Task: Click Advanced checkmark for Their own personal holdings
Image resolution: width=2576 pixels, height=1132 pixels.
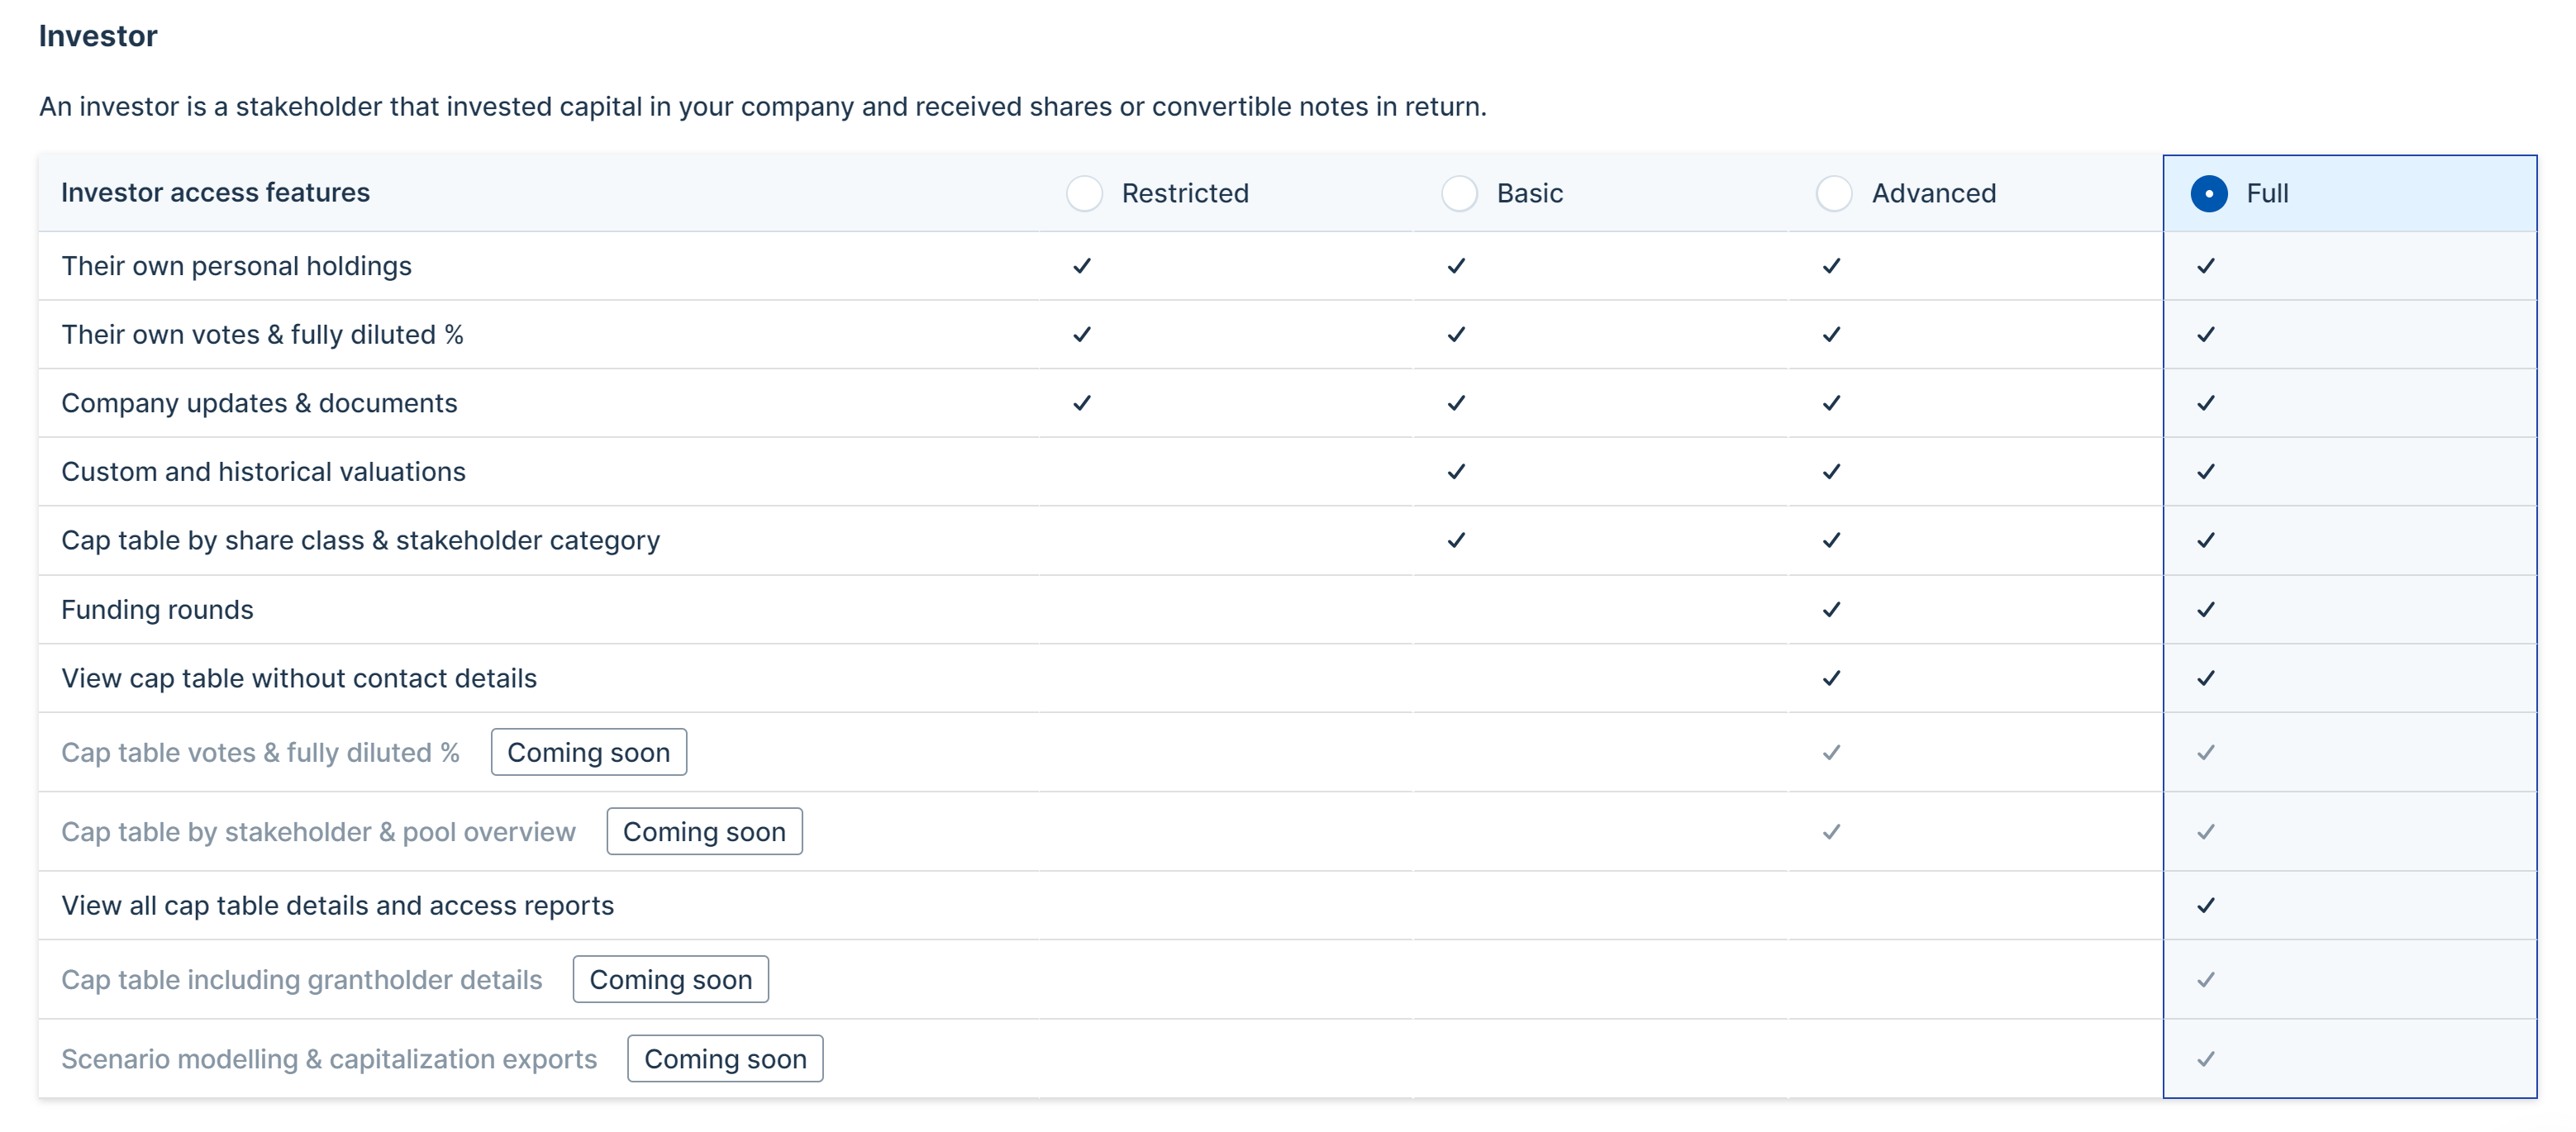Action: pyautogui.click(x=1832, y=266)
